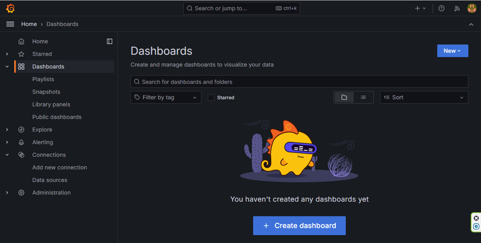The width and height of the screenshot is (481, 243).
Task: Click the magnifier icon in dashboards search
Action: tap(137, 82)
